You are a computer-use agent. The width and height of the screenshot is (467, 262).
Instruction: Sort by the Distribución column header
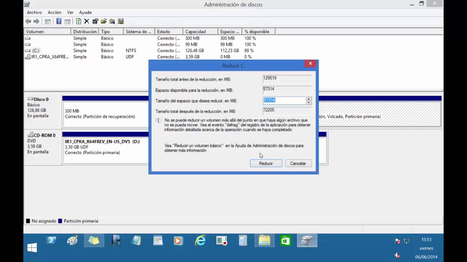point(85,32)
